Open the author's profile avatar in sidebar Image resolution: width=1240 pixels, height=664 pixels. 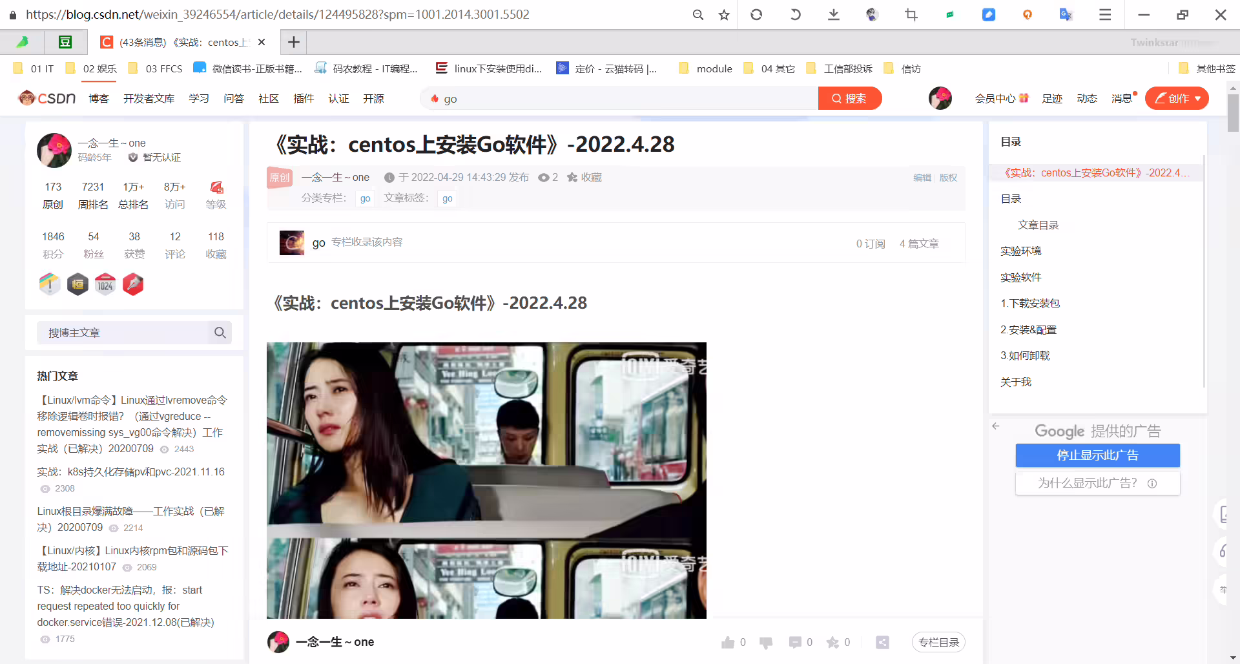(54, 150)
